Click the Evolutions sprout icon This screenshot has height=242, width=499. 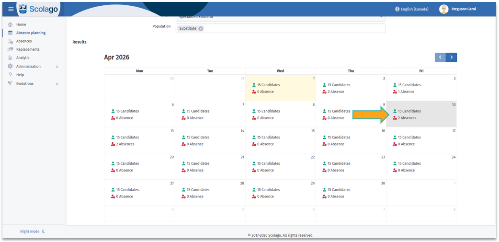[10, 83]
